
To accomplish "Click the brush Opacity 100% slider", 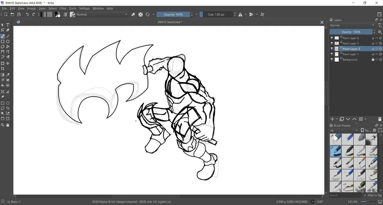I will click(x=173, y=14).
